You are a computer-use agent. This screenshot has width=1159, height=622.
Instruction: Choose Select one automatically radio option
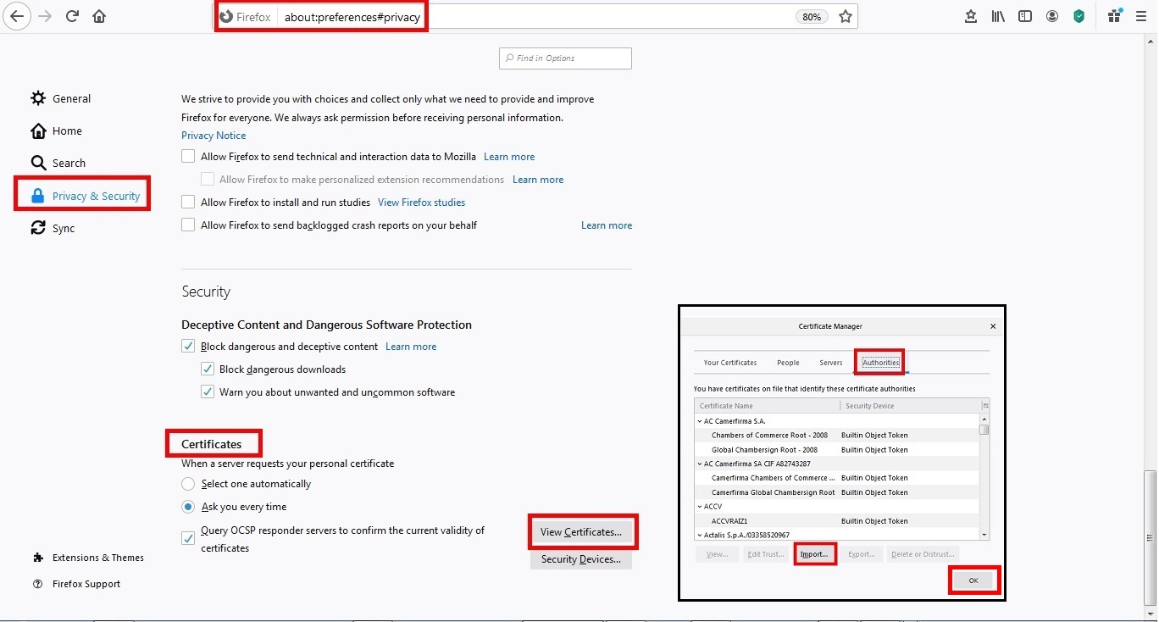click(188, 484)
